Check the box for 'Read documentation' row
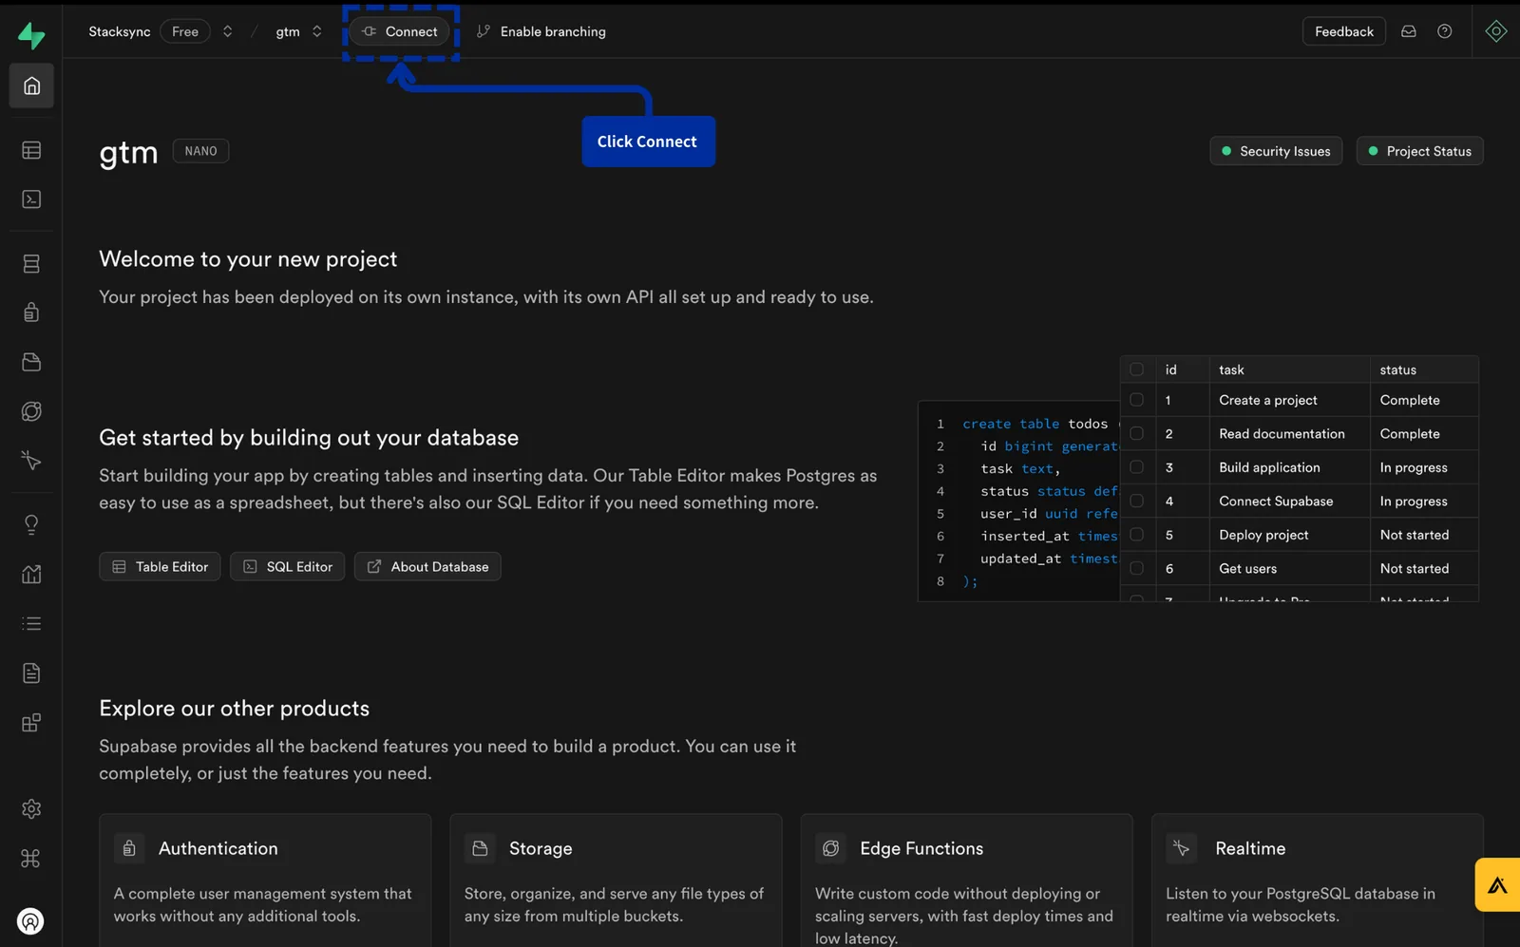This screenshot has height=947, width=1520. [1136, 433]
